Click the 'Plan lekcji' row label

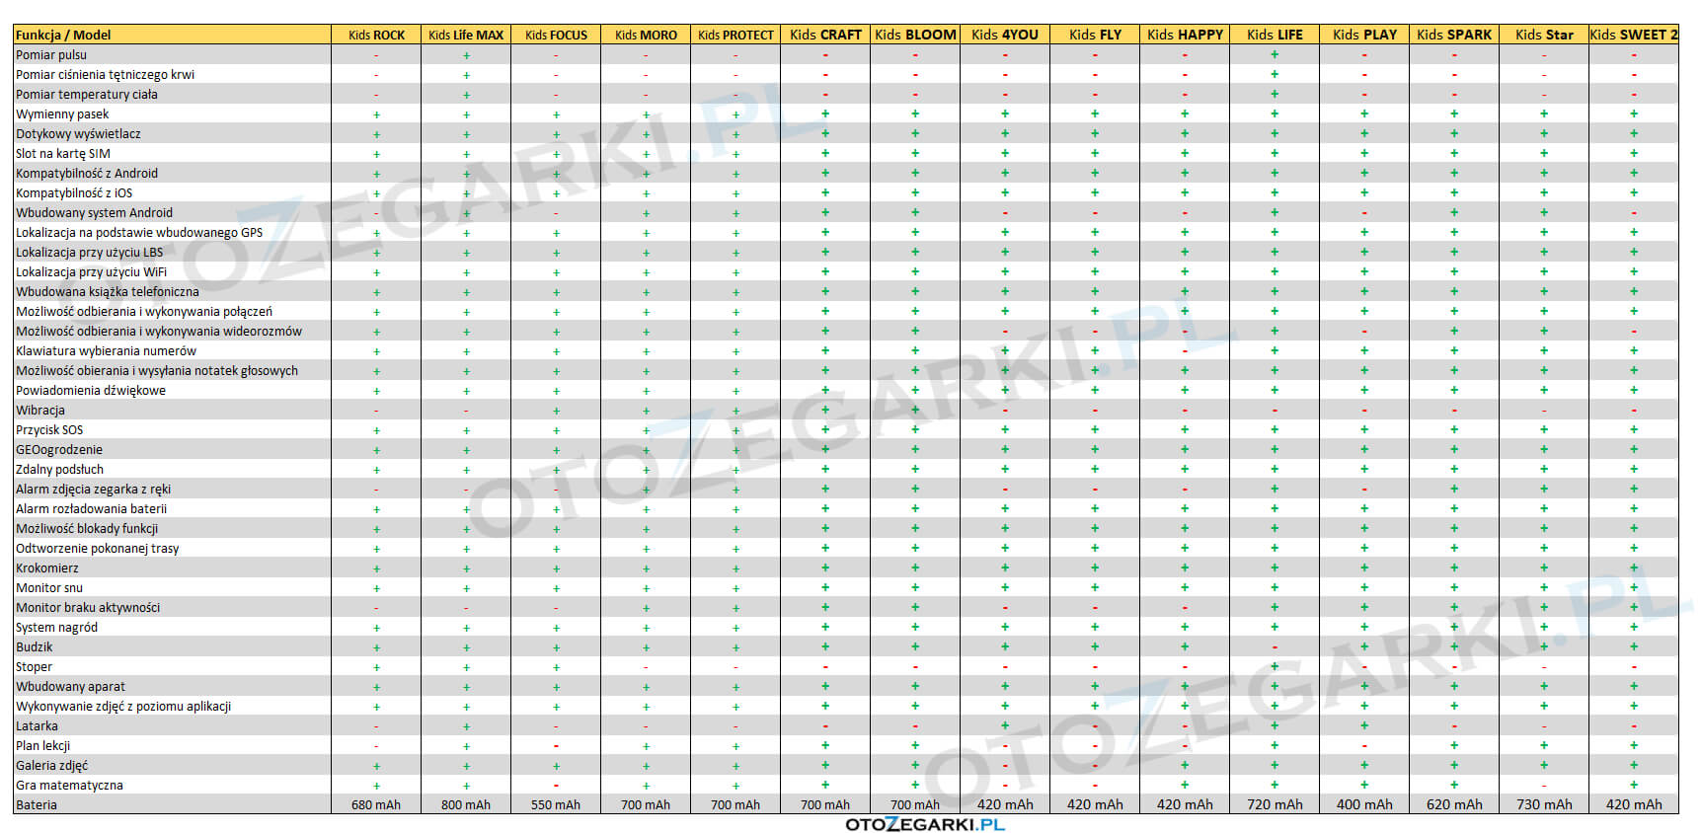point(42,746)
